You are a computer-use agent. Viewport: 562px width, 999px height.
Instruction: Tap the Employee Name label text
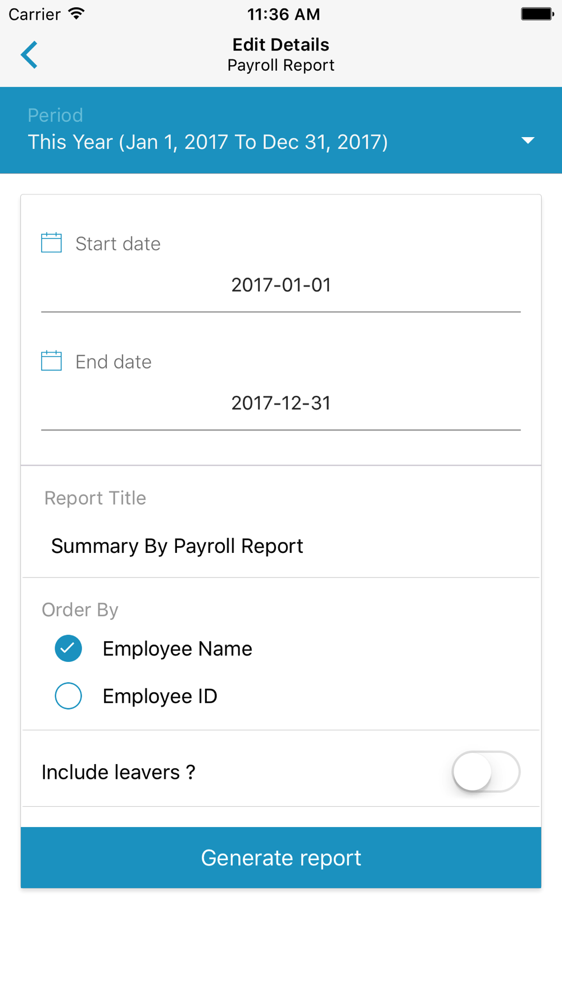[177, 649]
